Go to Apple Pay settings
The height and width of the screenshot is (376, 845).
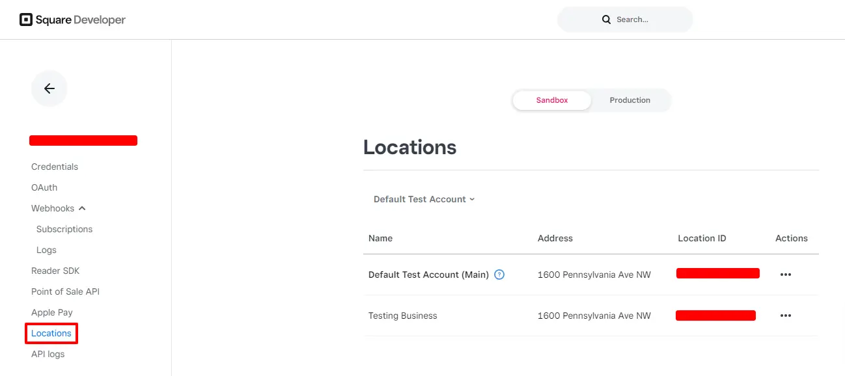pyautogui.click(x=52, y=312)
